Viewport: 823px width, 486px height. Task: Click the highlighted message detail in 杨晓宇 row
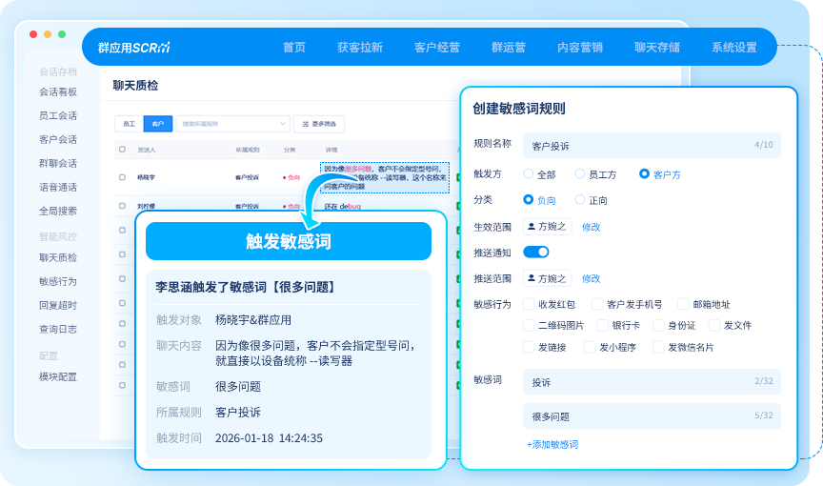coord(385,178)
